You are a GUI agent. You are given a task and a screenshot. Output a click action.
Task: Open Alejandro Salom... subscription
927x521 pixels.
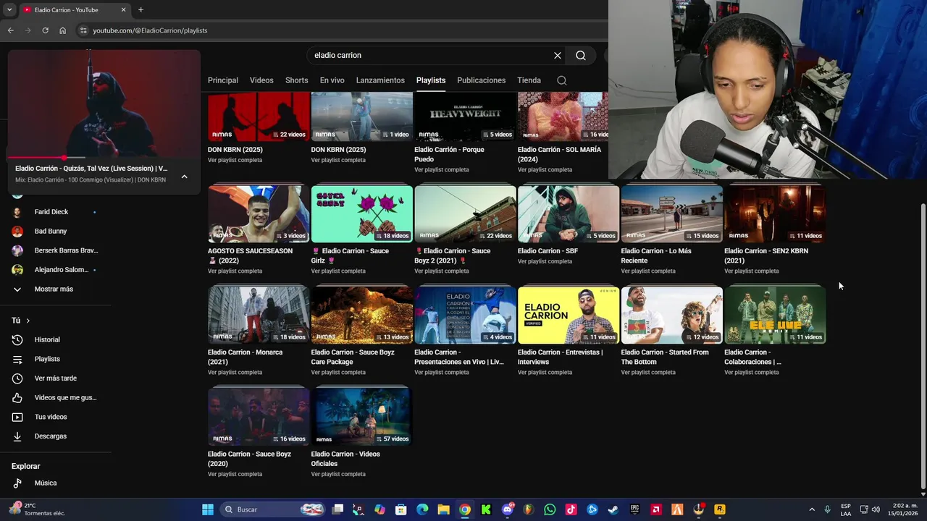click(62, 270)
